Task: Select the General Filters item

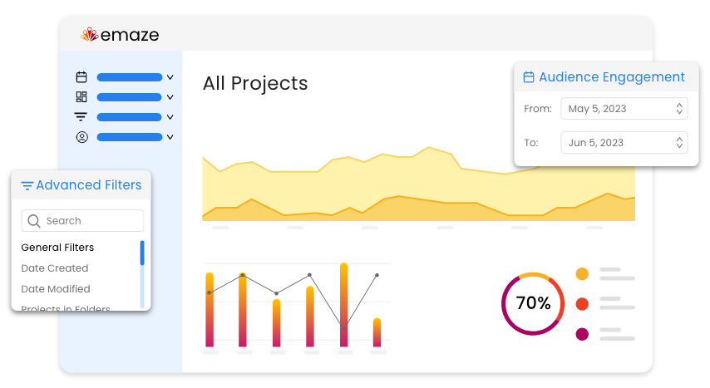Action: [x=57, y=248]
